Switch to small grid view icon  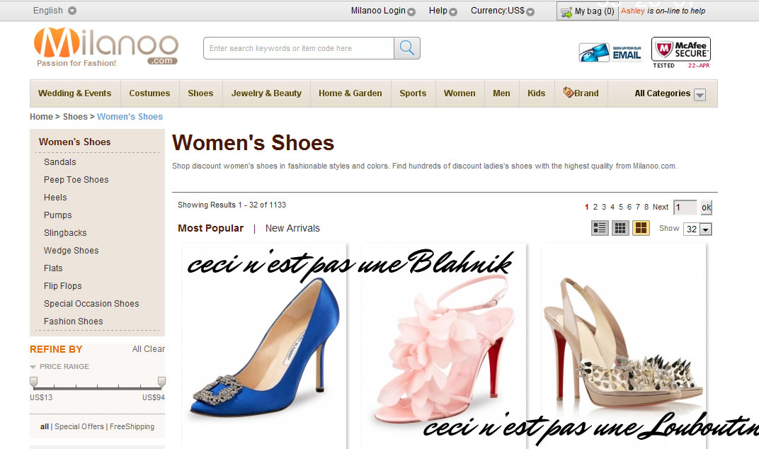point(620,228)
